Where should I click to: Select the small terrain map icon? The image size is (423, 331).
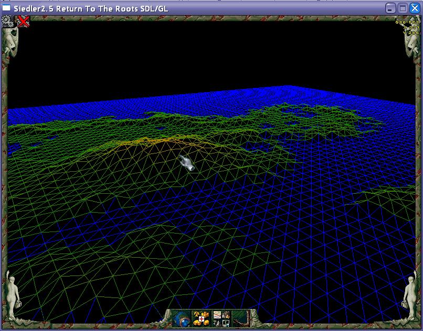pyautogui.click(x=217, y=314)
